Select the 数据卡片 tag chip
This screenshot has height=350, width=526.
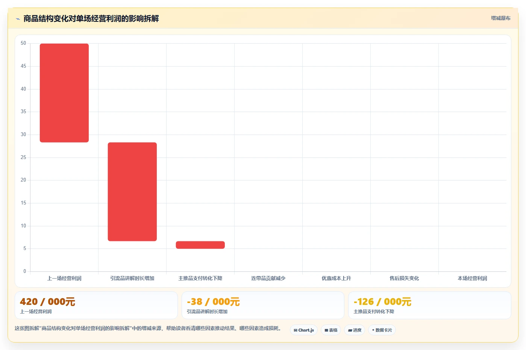(382, 330)
